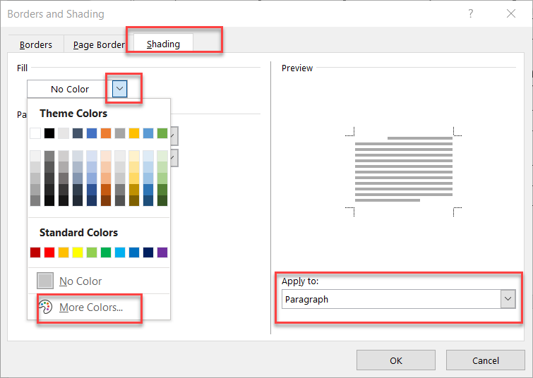Select light blue standard color
The image size is (533, 378).
pos(120,252)
